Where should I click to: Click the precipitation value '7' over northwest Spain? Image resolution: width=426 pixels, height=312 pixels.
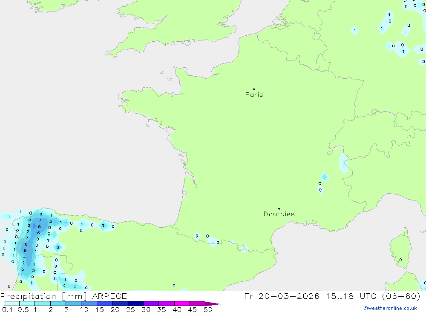(x=40, y=220)
